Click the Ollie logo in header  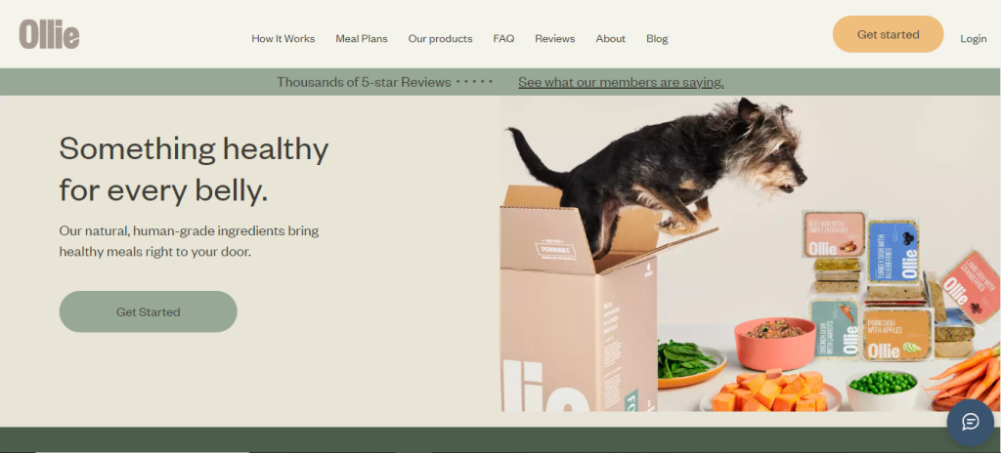49,34
